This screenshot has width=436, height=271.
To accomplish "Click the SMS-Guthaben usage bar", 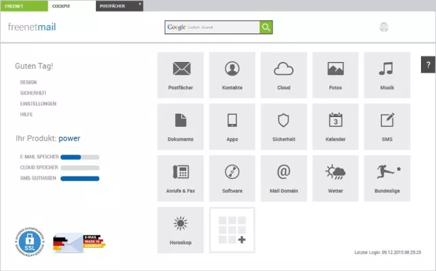I will 80,178.
